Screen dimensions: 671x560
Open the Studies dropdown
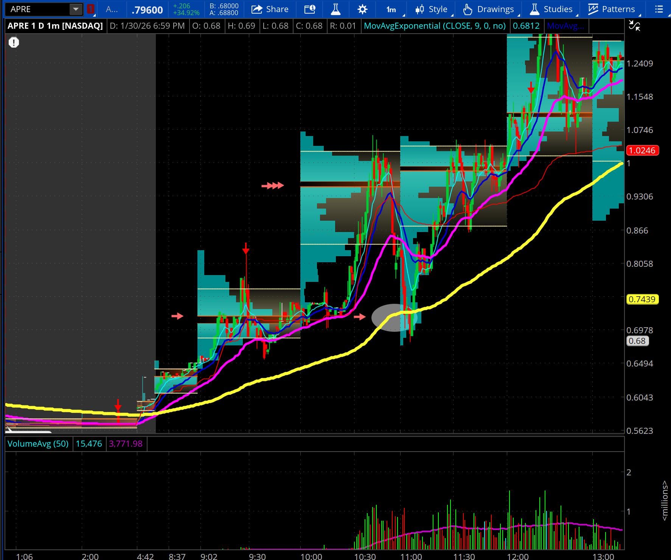tap(551, 9)
